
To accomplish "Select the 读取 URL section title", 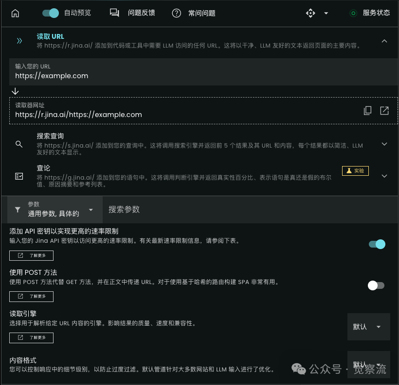I will pos(51,36).
